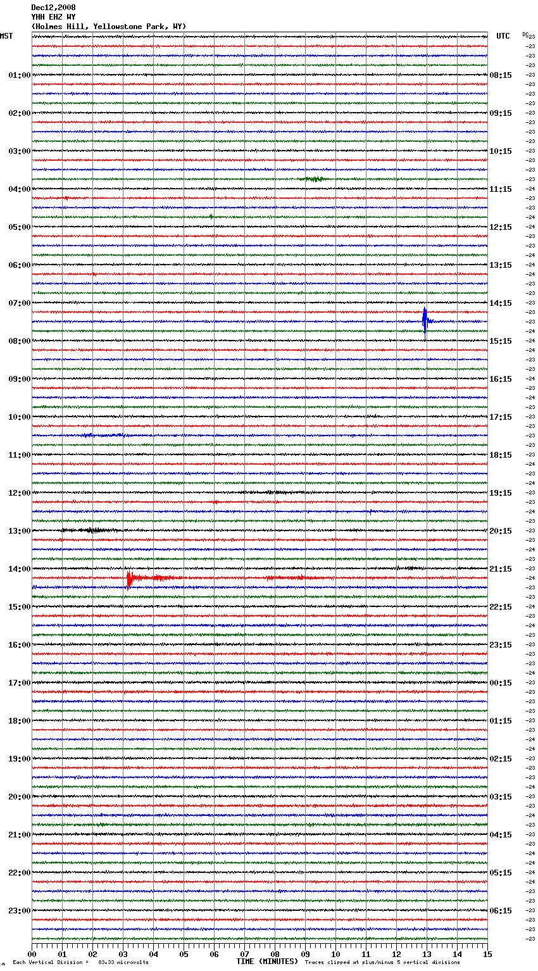Viewport: 538px width, 971px height.
Task: Select the station code YHH EHZ WY
Action: click(x=53, y=17)
